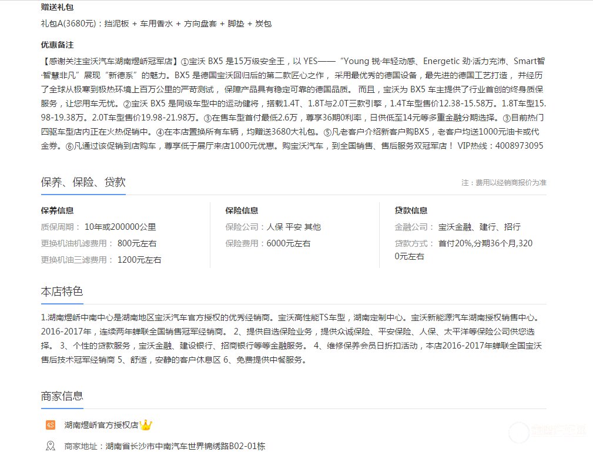Click the warranty period 10年或200000公里 value
593x452 pixels.
coord(120,227)
